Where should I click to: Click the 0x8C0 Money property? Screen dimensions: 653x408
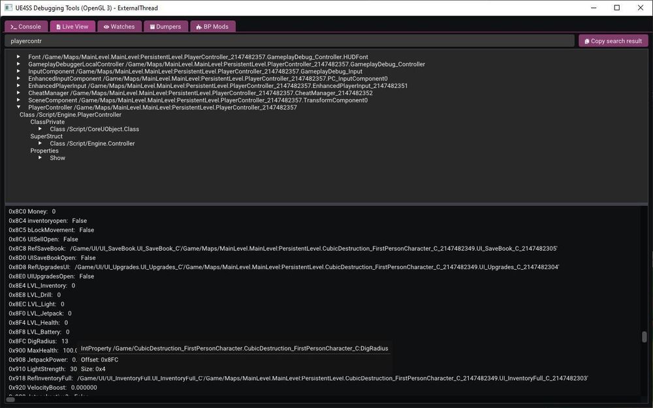32,211
